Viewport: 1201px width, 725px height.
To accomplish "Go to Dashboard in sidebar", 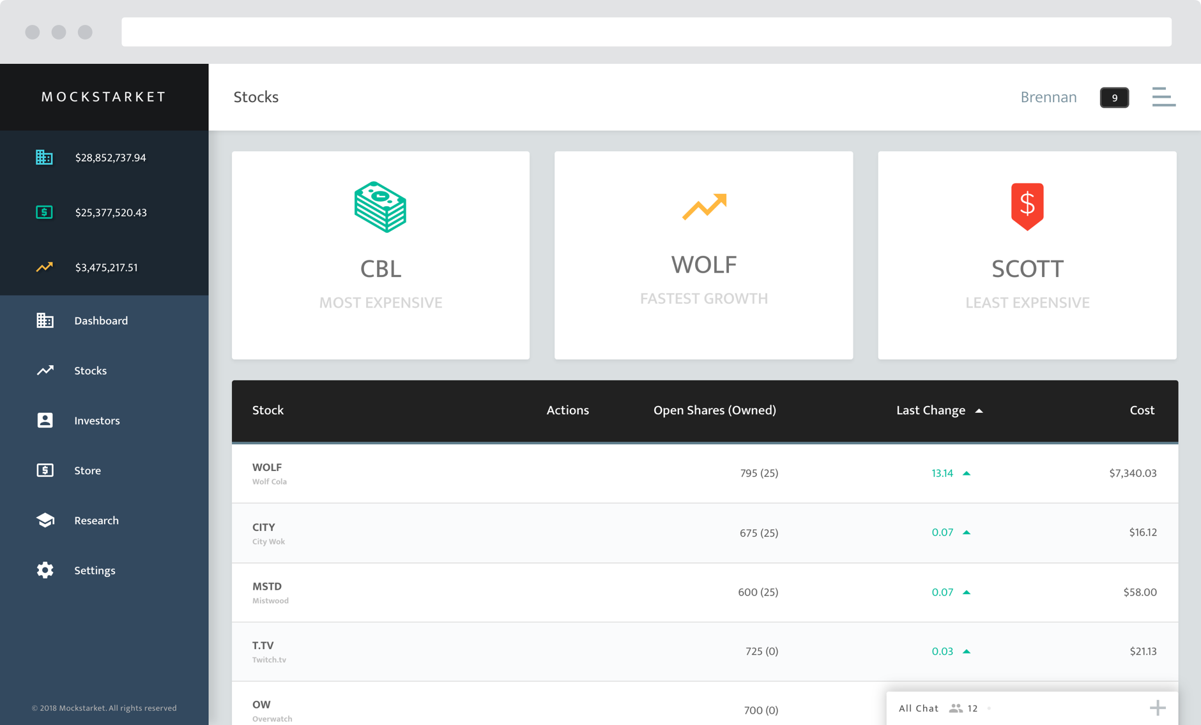I will point(100,320).
